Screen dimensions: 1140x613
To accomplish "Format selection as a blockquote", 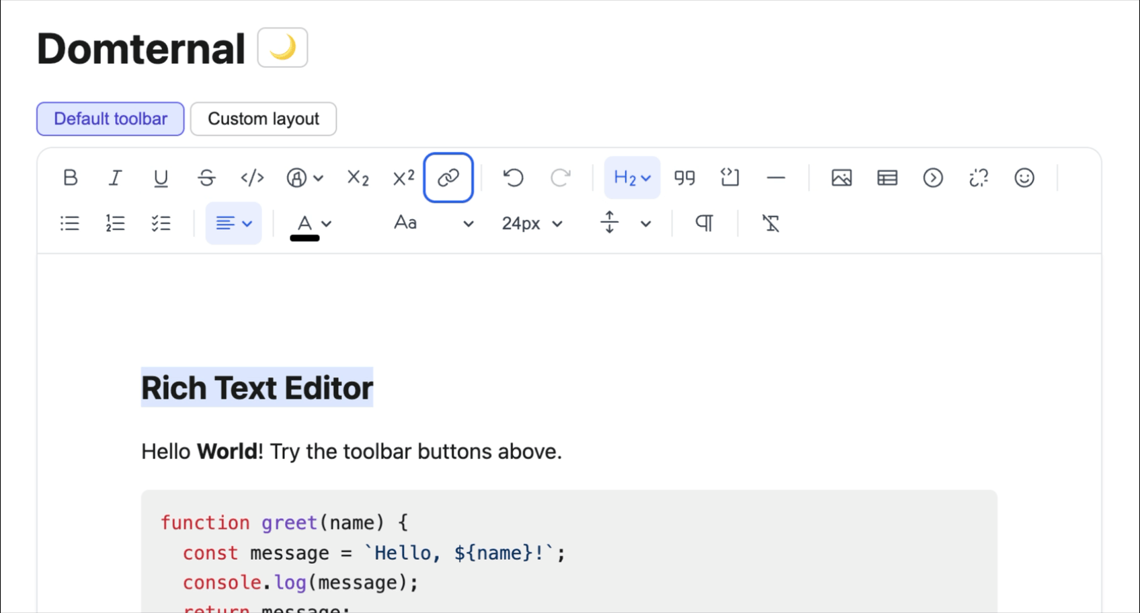I will 685,177.
